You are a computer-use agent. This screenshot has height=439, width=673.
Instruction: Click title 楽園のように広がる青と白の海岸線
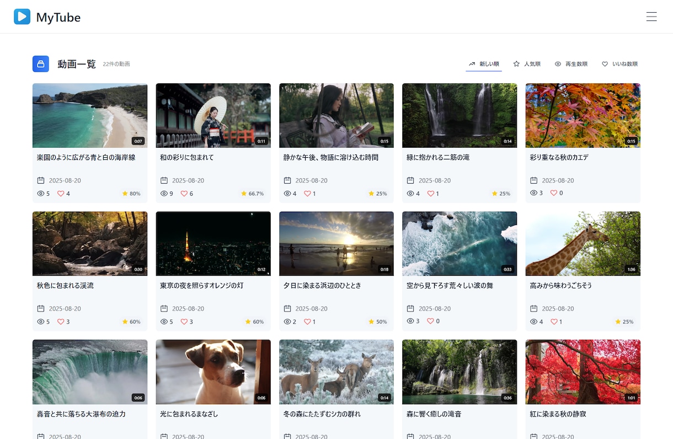(x=86, y=157)
